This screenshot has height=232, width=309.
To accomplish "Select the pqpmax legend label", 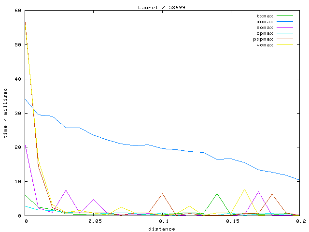I will tap(263, 39).
